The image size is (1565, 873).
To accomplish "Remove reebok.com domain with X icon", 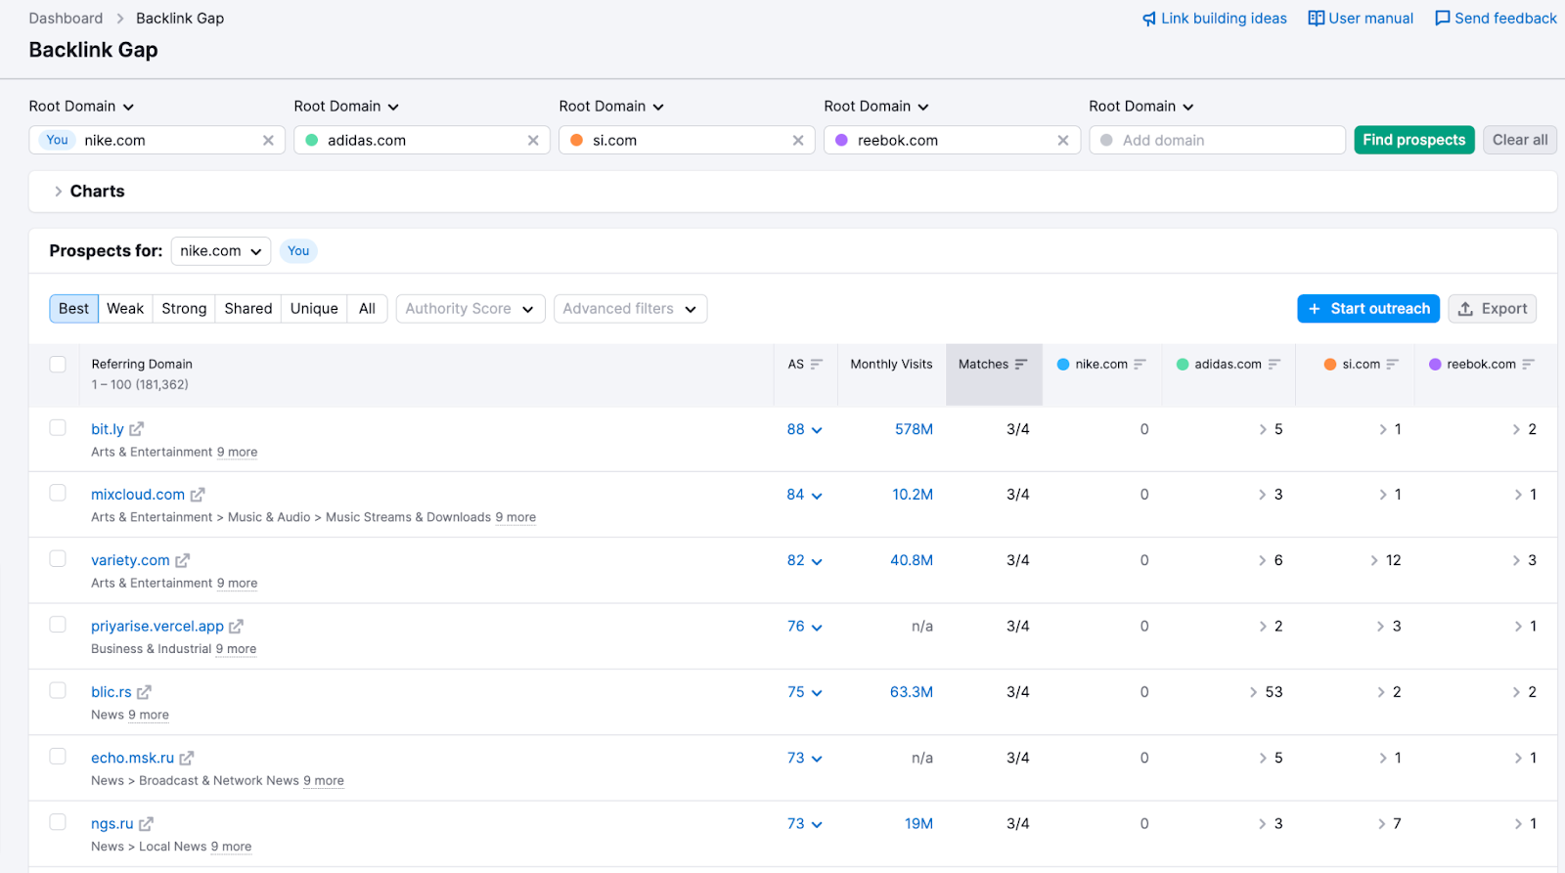I will pyautogui.click(x=1063, y=141).
